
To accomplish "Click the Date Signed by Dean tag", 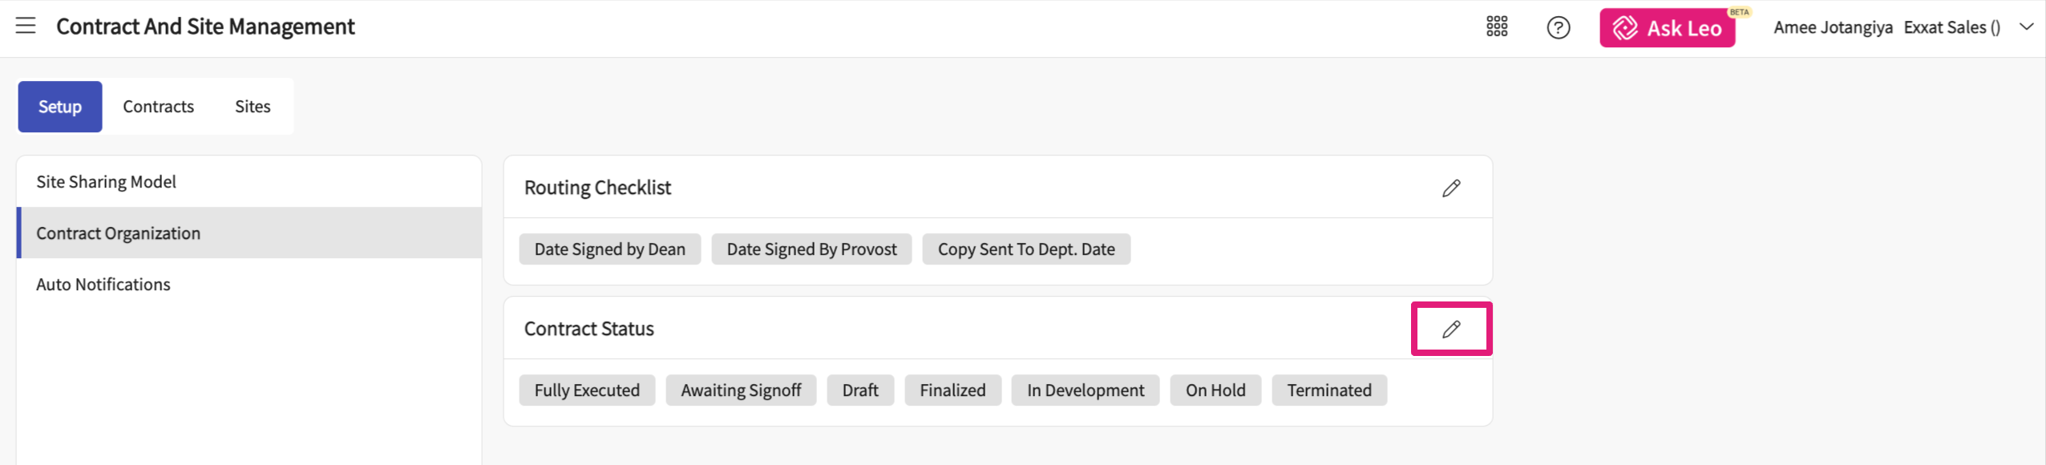I will point(609,249).
